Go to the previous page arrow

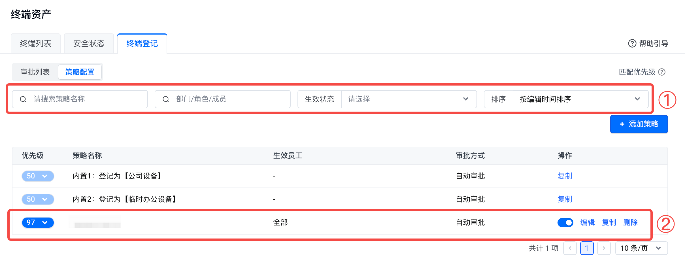pyautogui.click(x=570, y=248)
